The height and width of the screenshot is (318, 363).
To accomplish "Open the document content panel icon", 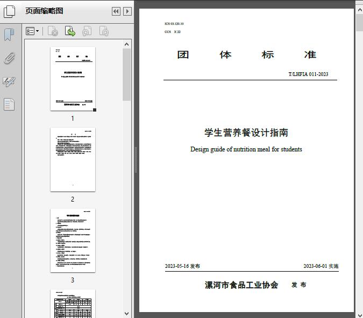I will tap(9, 104).
